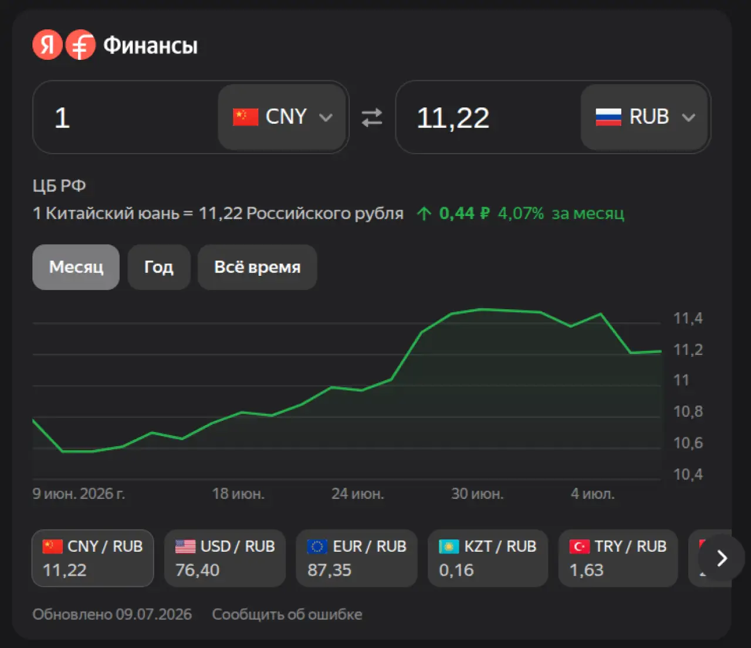
Task: Click the 30 июн. date label
Action: pyautogui.click(x=478, y=494)
